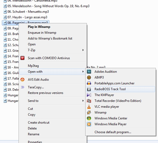Screen dimensions: 158x143
Task: Click the Winamp lightning icon
Action: 89,112
